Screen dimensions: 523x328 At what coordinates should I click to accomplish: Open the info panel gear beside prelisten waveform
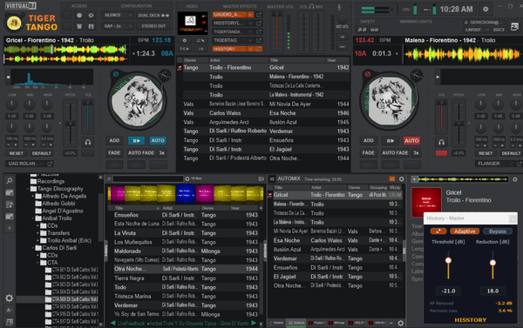tap(515, 179)
